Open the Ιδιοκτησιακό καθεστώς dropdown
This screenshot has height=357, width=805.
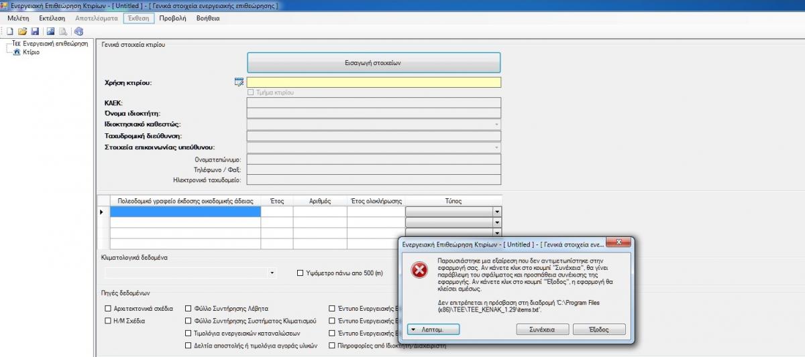click(x=496, y=125)
